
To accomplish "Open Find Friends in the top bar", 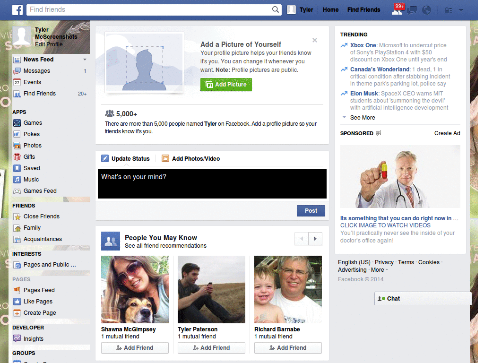I will point(363,10).
